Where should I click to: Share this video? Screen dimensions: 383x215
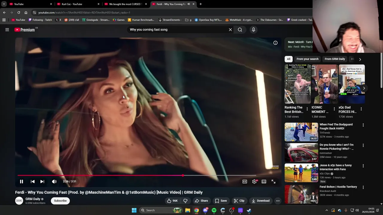pos(201,201)
